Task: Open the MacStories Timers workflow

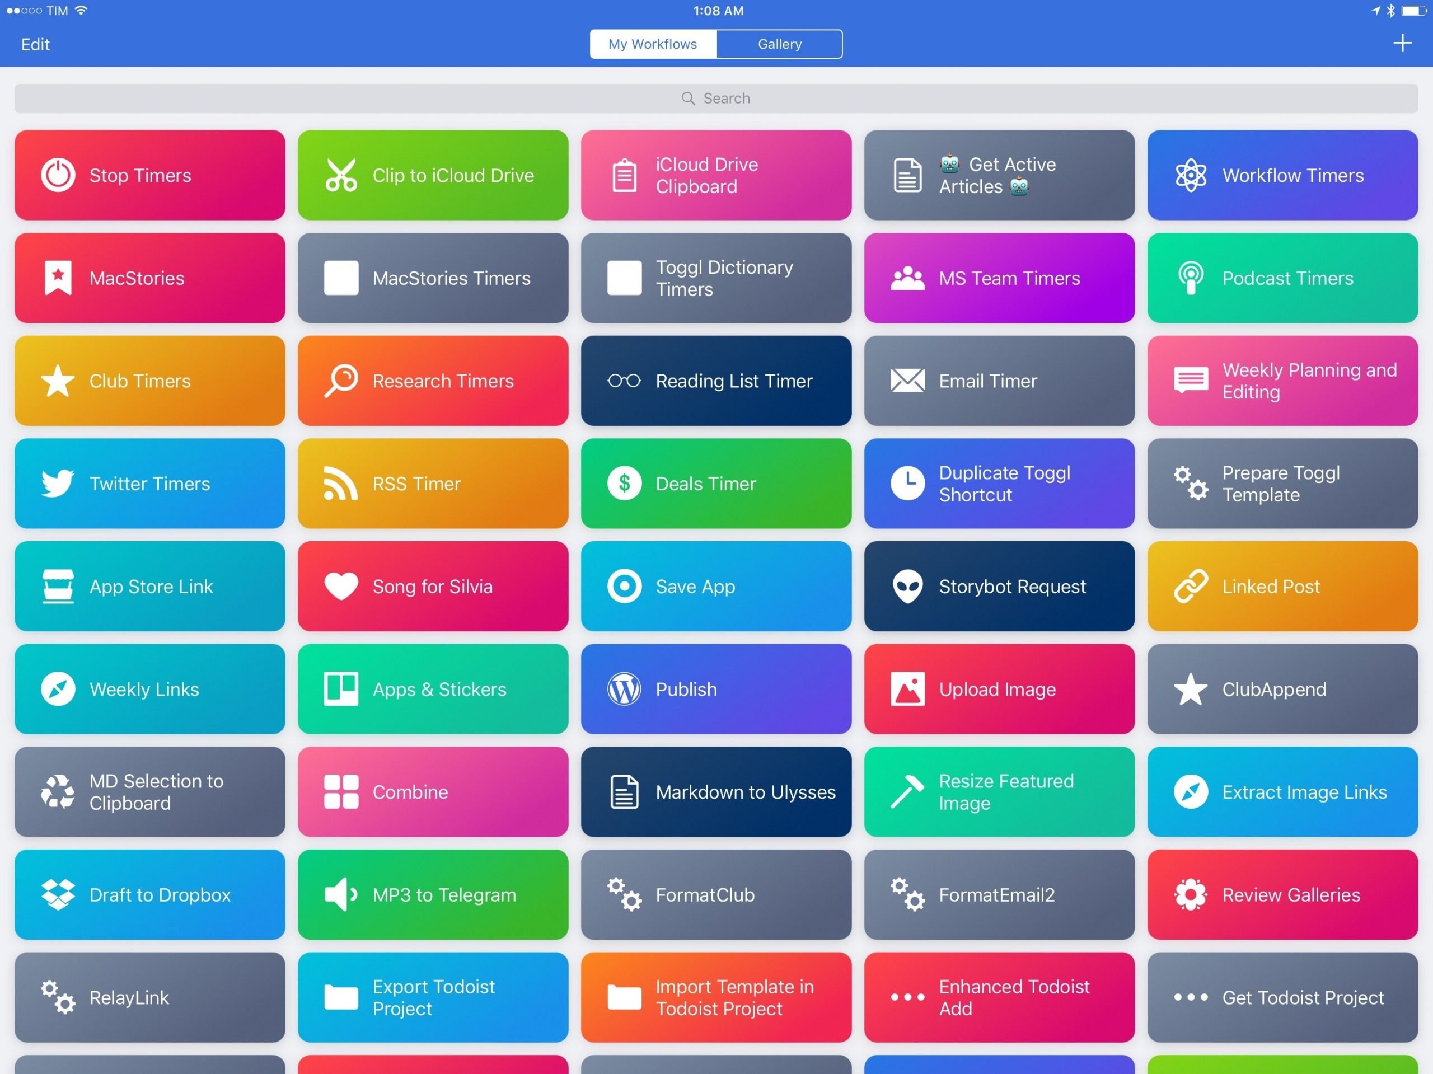Action: coord(433,278)
